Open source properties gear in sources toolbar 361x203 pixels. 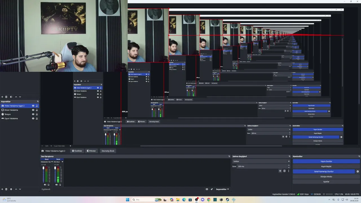[11, 189]
